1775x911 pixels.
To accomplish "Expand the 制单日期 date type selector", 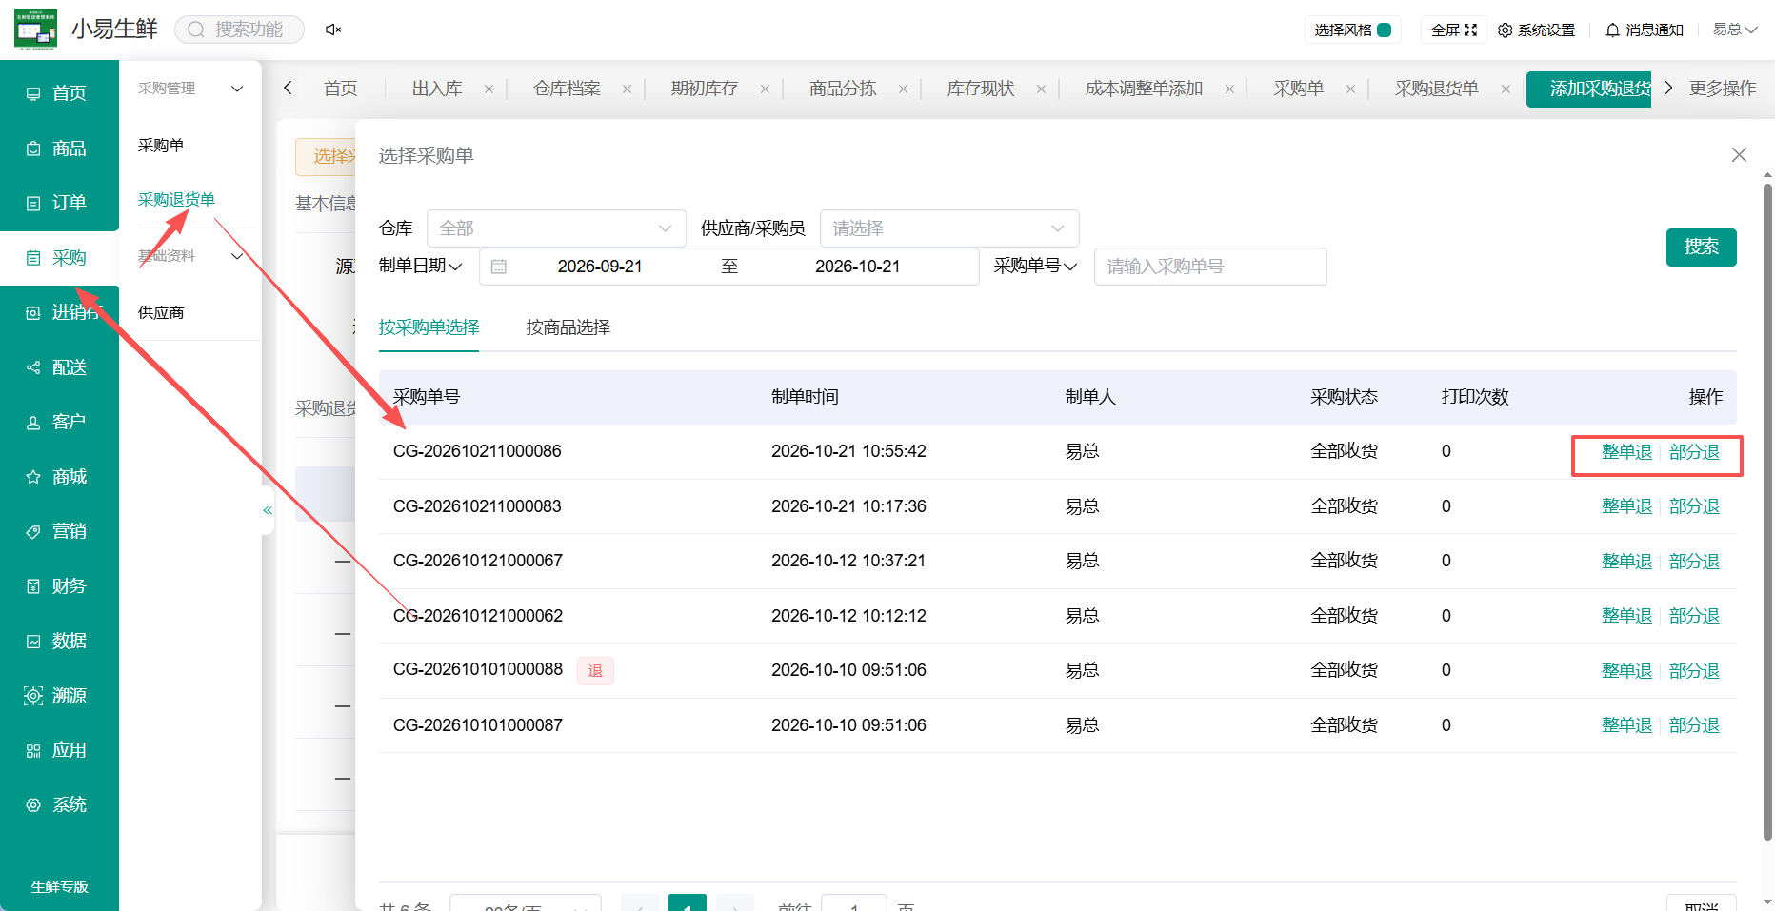I will (421, 267).
